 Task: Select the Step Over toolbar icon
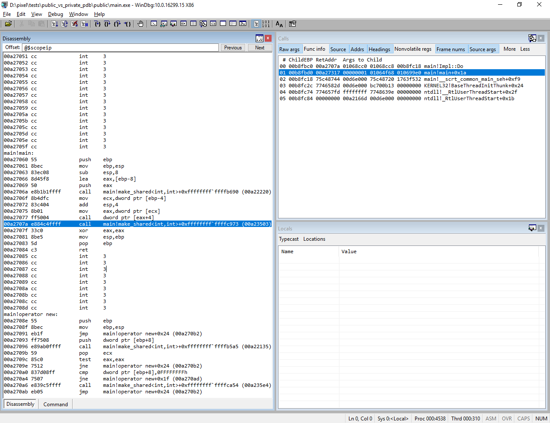107,24
